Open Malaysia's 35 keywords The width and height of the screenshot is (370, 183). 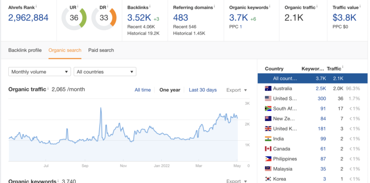click(323, 169)
